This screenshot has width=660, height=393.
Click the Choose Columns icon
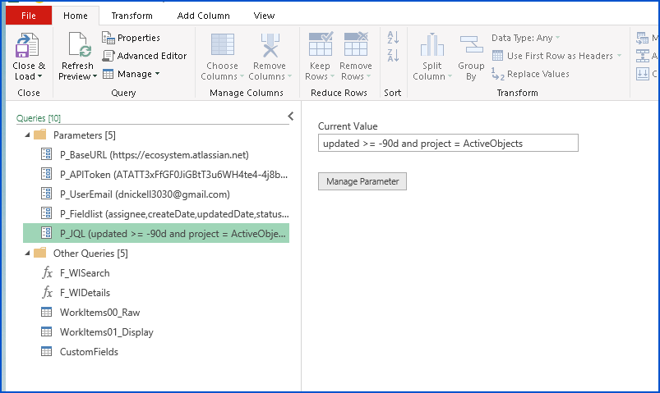tap(222, 44)
